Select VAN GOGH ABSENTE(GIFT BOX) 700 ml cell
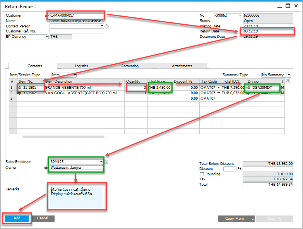The height and width of the screenshot is (229, 303). click(84, 93)
